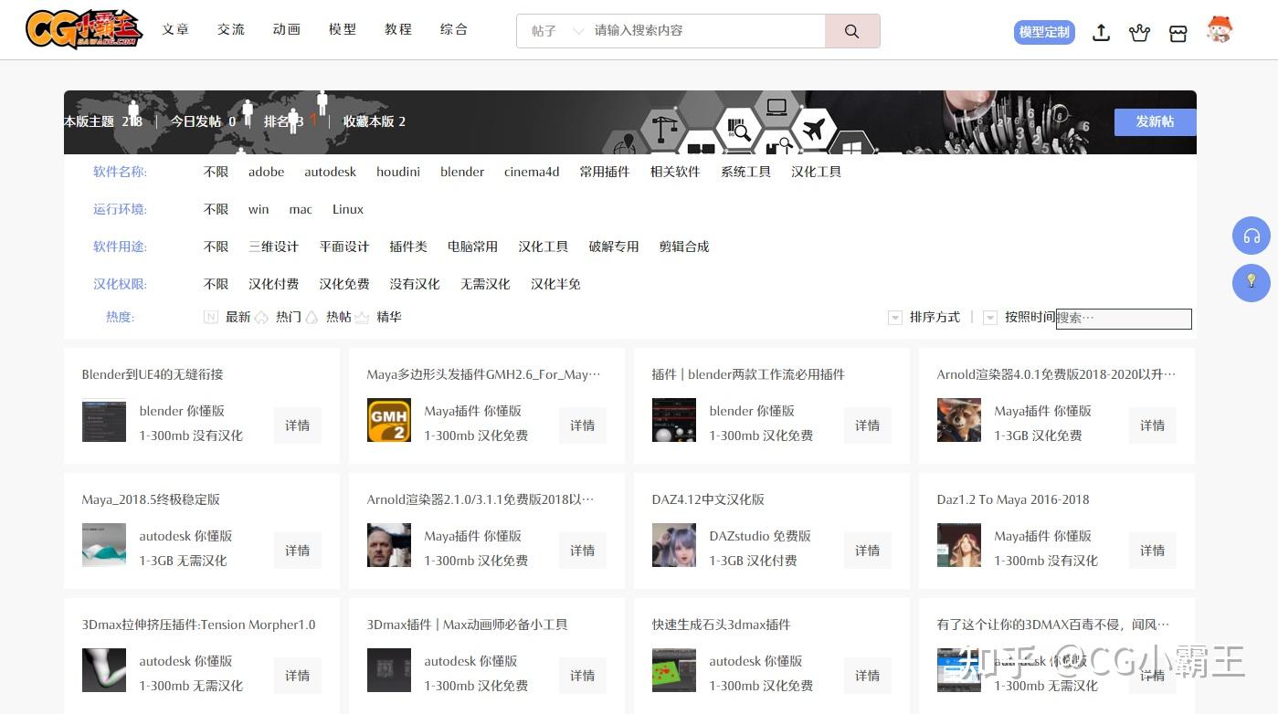Open the 排序方式 dropdown

coord(924,317)
